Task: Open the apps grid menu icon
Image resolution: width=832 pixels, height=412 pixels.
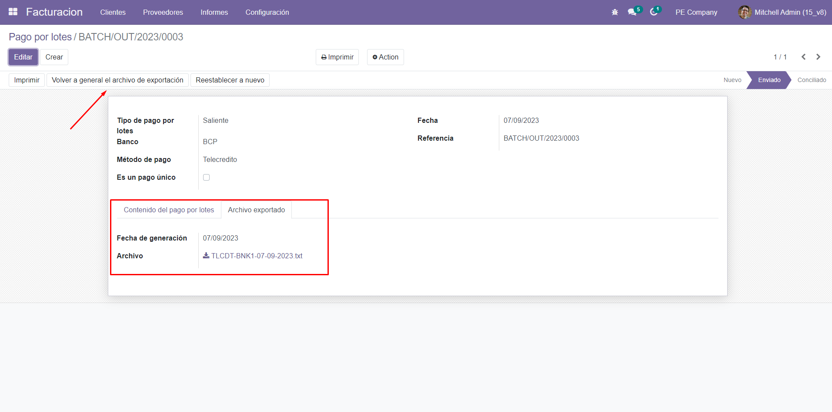Action: coord(13,12)
